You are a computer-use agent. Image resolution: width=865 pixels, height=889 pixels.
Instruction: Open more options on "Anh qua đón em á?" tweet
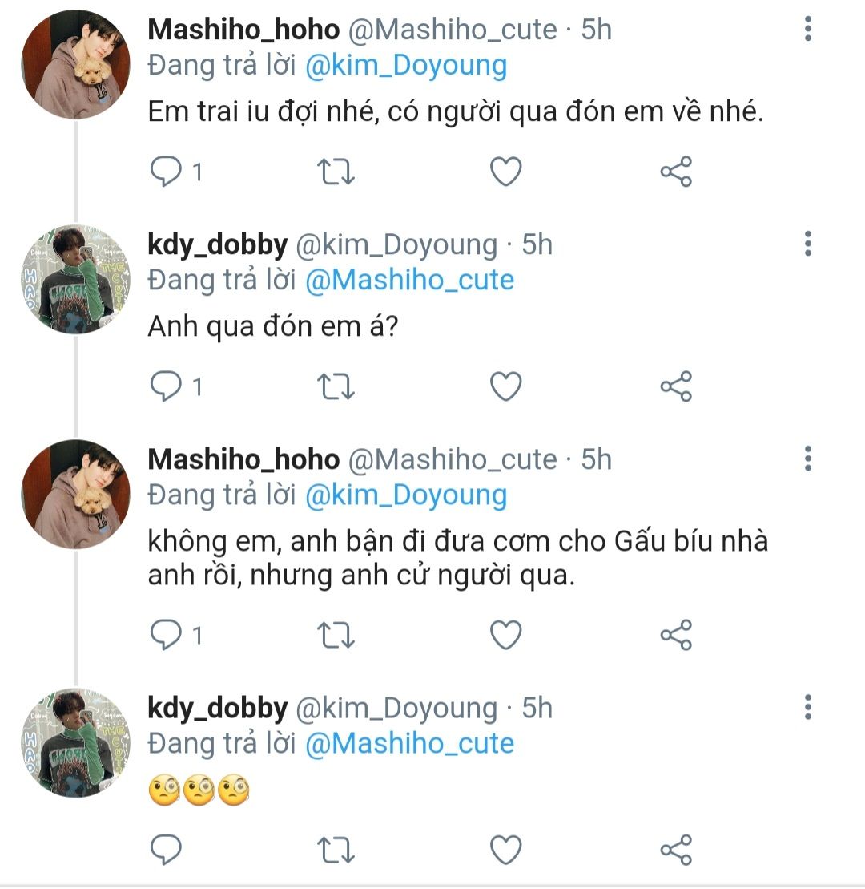pos(808,244)
